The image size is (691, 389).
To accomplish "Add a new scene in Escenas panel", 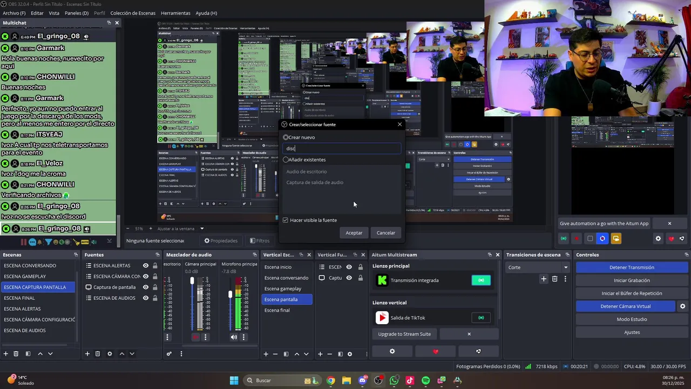I will 6,354.
